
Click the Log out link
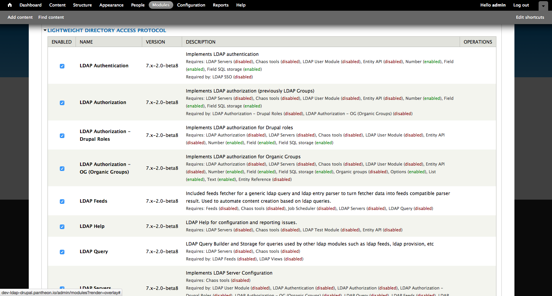pos(521,5)
